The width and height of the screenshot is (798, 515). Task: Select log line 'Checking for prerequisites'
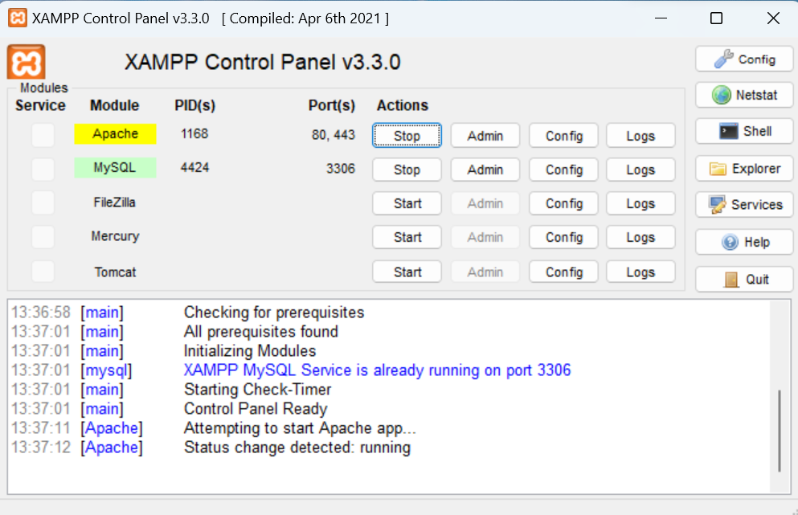(274, 312)
